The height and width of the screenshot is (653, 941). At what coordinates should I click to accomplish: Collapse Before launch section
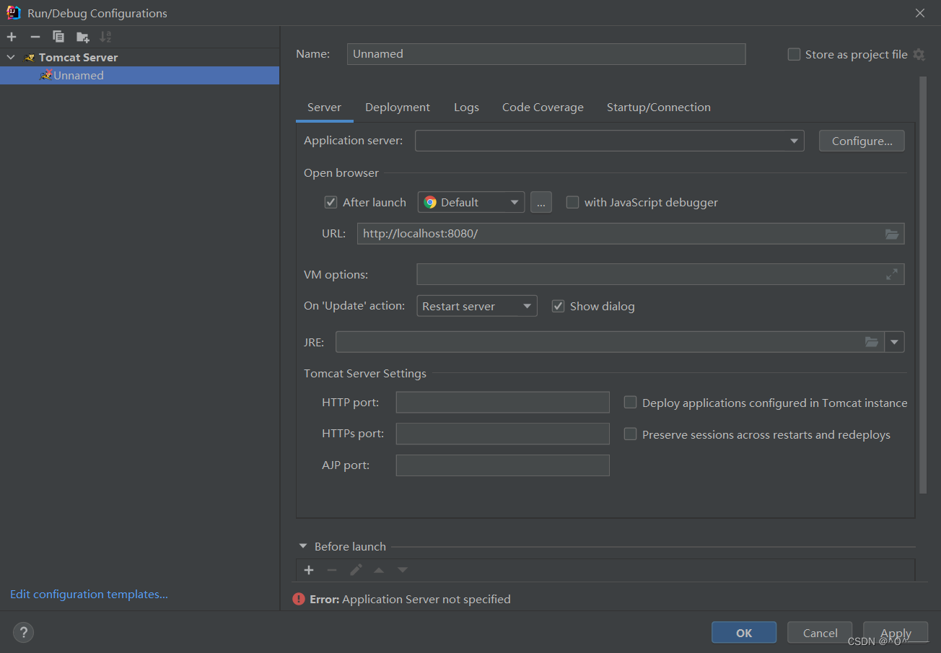(303, 546)
